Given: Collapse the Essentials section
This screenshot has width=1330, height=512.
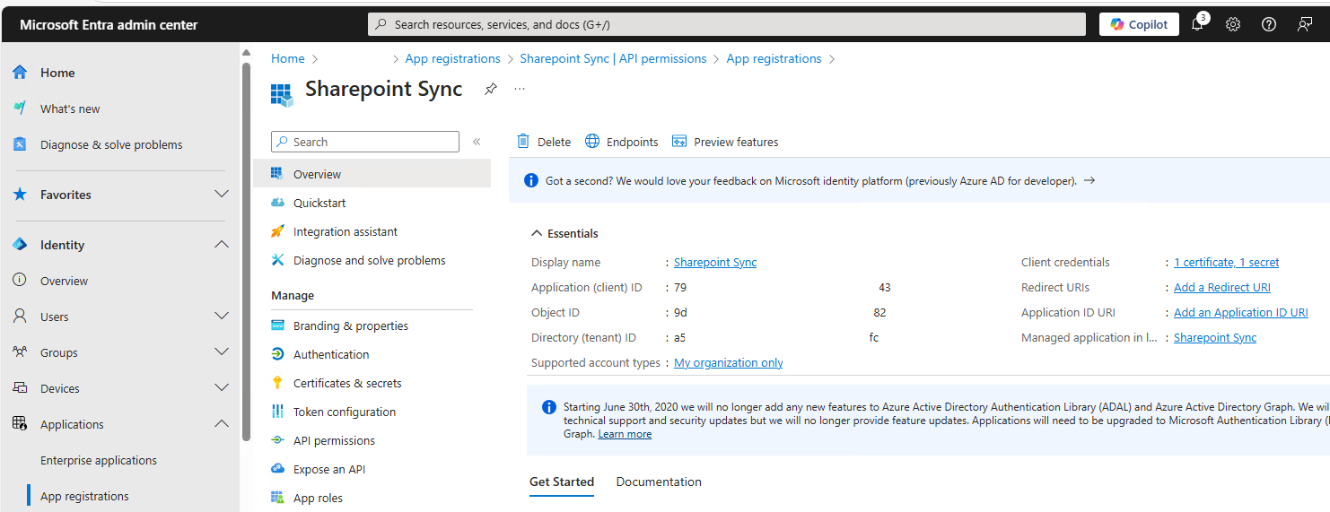Looking at the screenshot, I should pyautogui.click(x=538, y=233).
